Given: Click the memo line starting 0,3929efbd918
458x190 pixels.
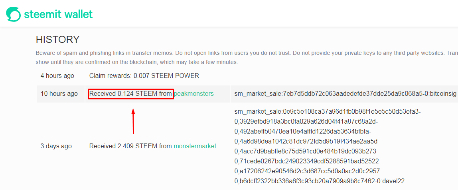Looking at the screenshot, I should 306,121.
